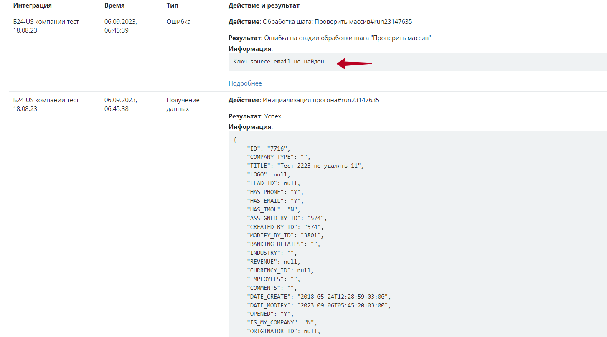Click the integration name in the error row

46,26
